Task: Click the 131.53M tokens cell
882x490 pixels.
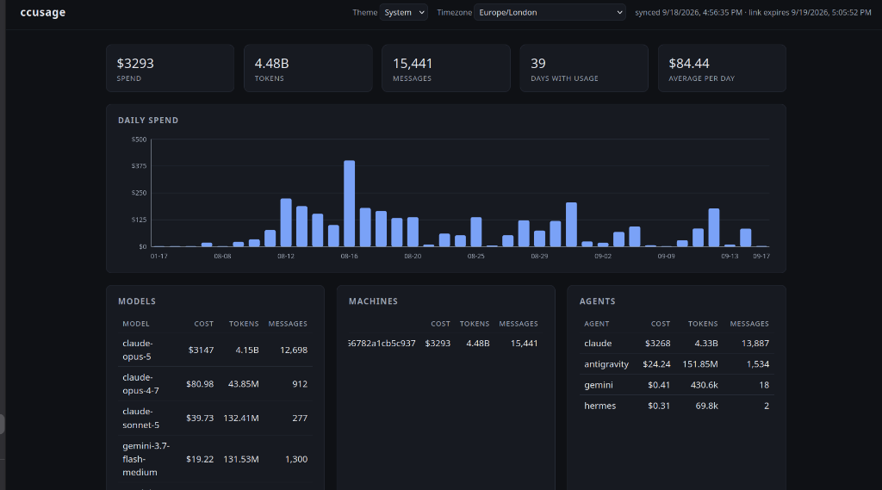Action: coord(241,459)
